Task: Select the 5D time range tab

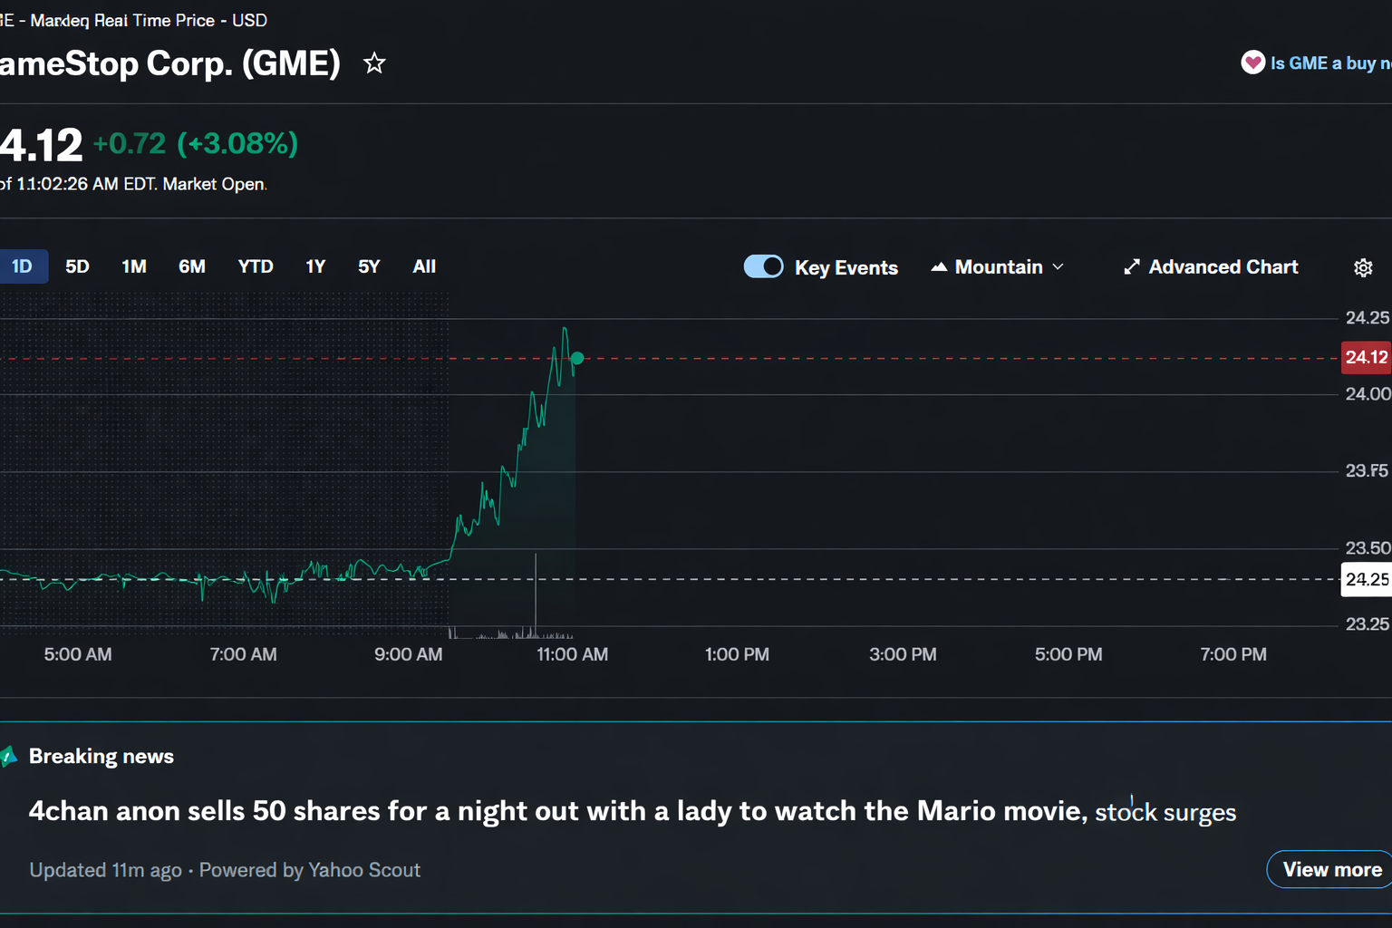Action: 77,266
